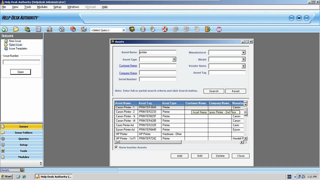The width and height of the screenshot is (320, 180).
Task: Switch to the Modules navigation section
Action: (x=21, y=157)
